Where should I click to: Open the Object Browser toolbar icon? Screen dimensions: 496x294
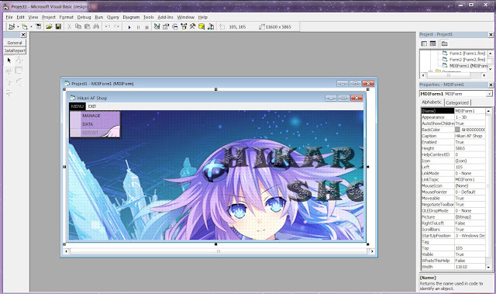pyautogui.click(x=184, y=27)
